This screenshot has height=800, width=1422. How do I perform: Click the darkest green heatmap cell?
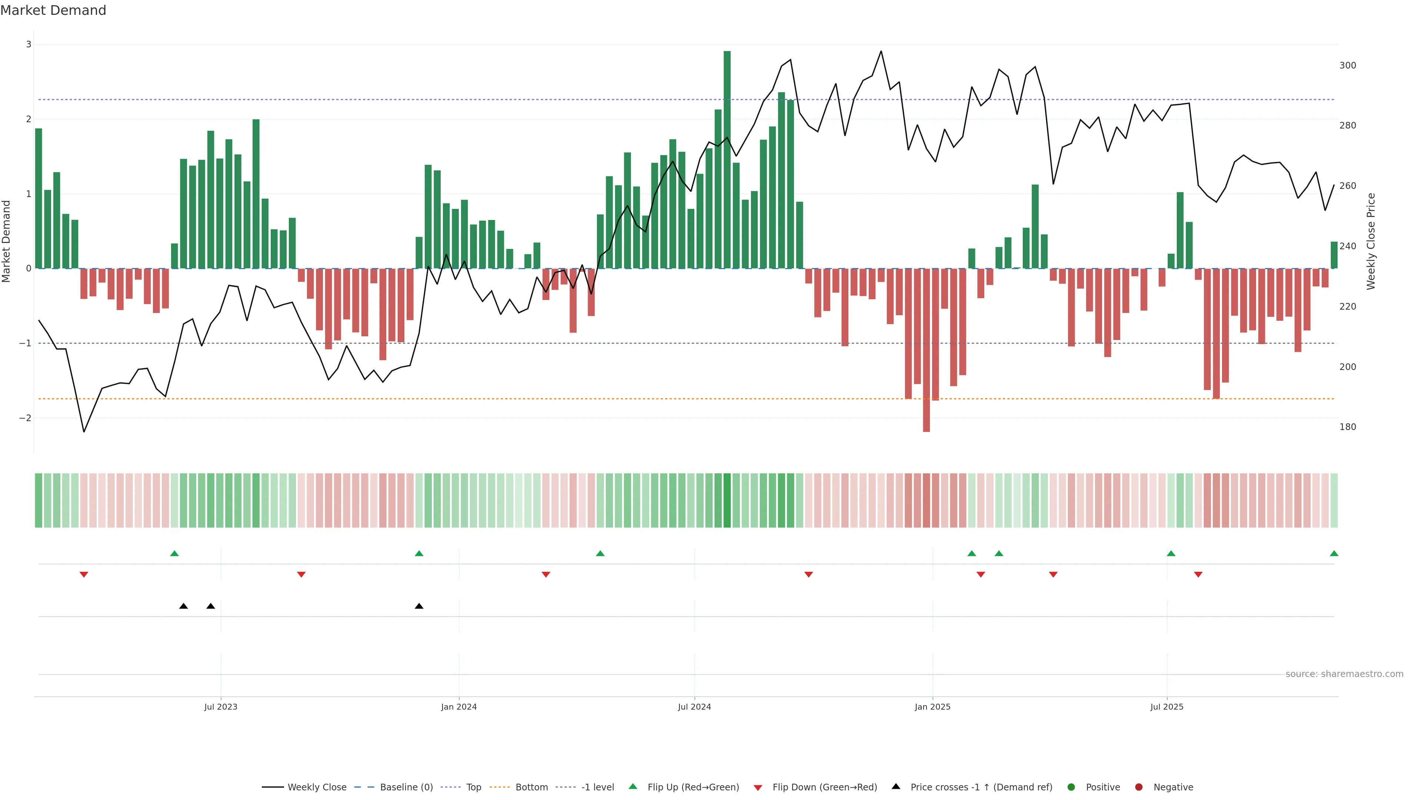727,500
